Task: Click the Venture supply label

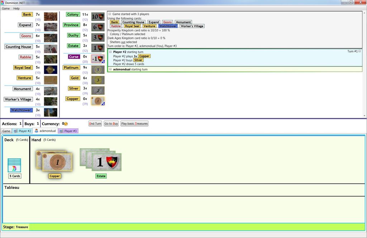Action: click(24, 78)
